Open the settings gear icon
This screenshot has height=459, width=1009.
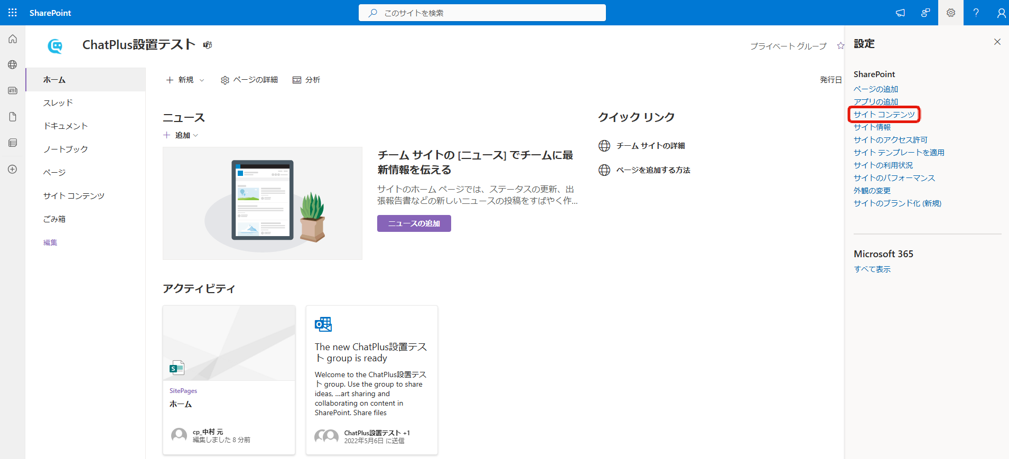coord(951,13)
